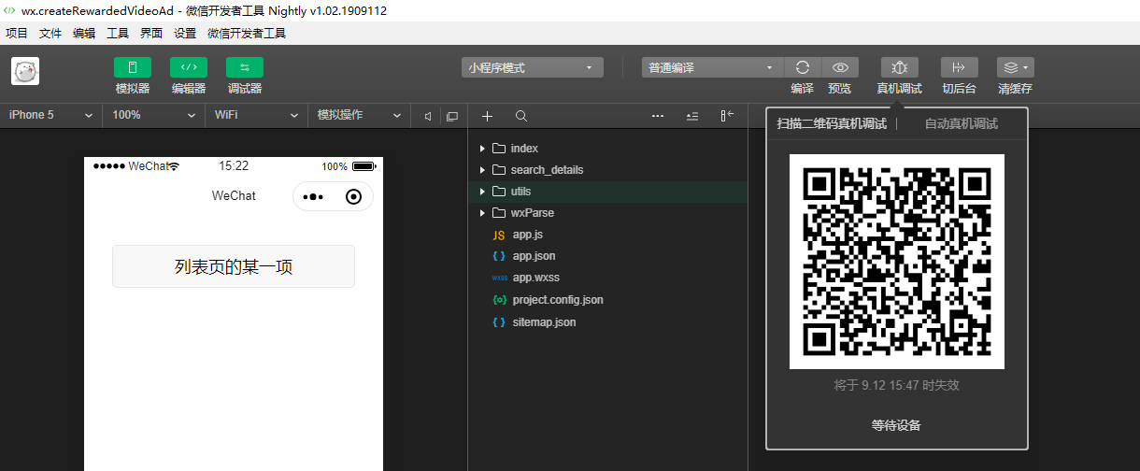Viewport: 1140px width, 471px height.
Task: Open the iPhone 5 device dropdown
Action: pyautogui.click(x=51, y=115)
